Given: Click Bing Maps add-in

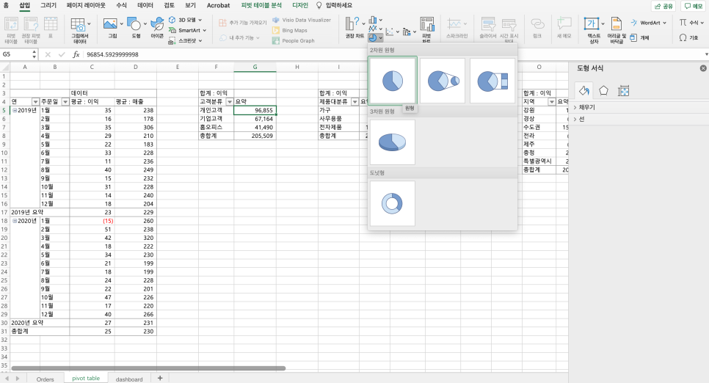Looking at the screenshot, I should (289, 30).
